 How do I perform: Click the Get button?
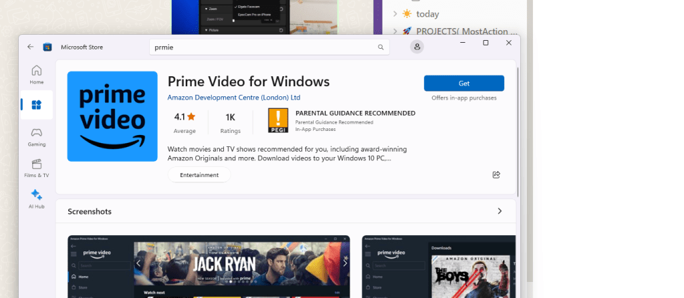[x=464, y=84]
